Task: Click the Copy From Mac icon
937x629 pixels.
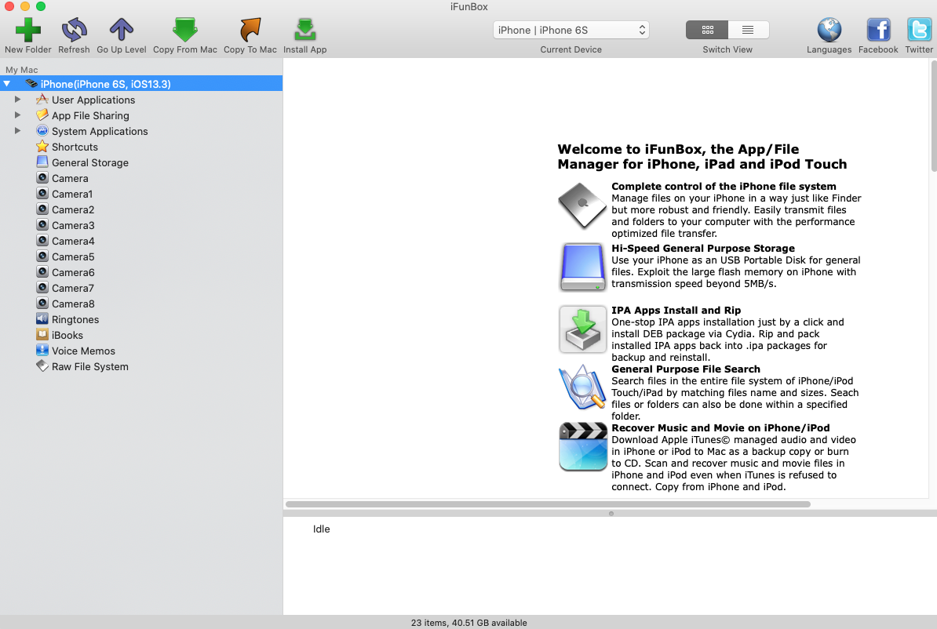Action: pyautogui.click(x=184, y=30)
